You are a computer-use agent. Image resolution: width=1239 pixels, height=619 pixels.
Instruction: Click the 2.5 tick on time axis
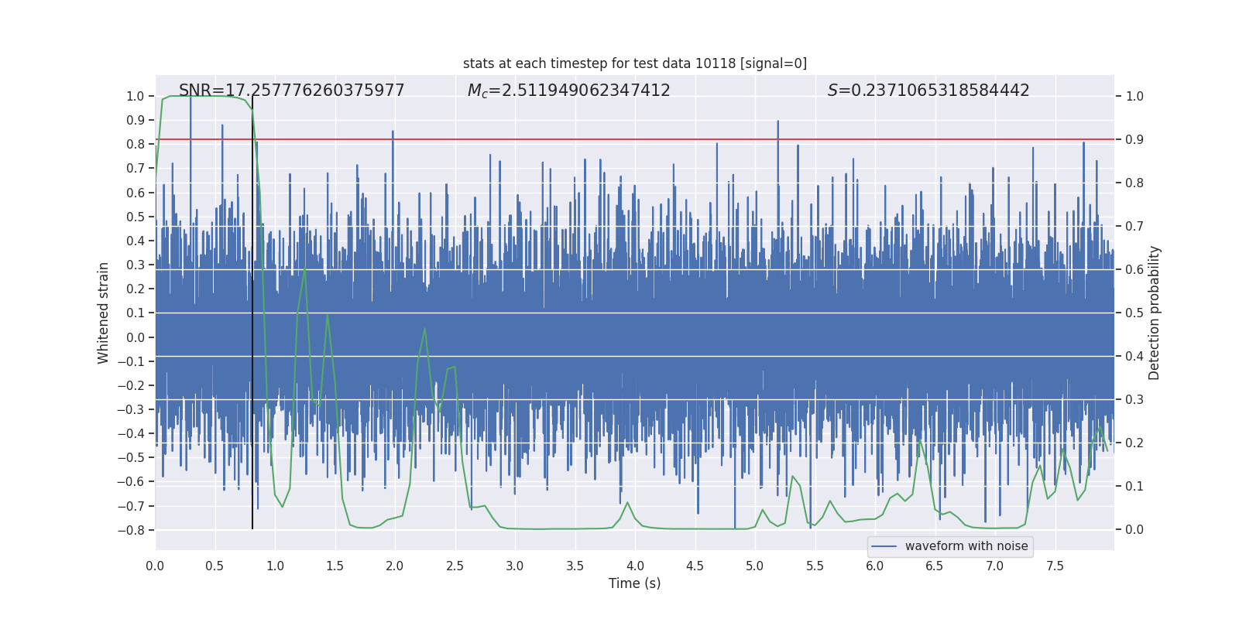point(455,566)
